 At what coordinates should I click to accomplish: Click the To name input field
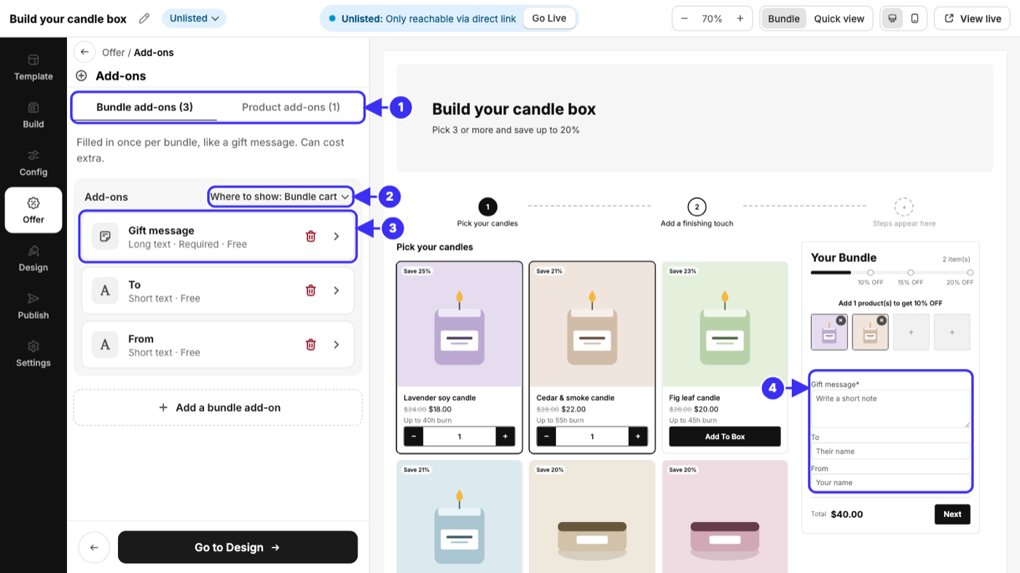pos(890,451)
